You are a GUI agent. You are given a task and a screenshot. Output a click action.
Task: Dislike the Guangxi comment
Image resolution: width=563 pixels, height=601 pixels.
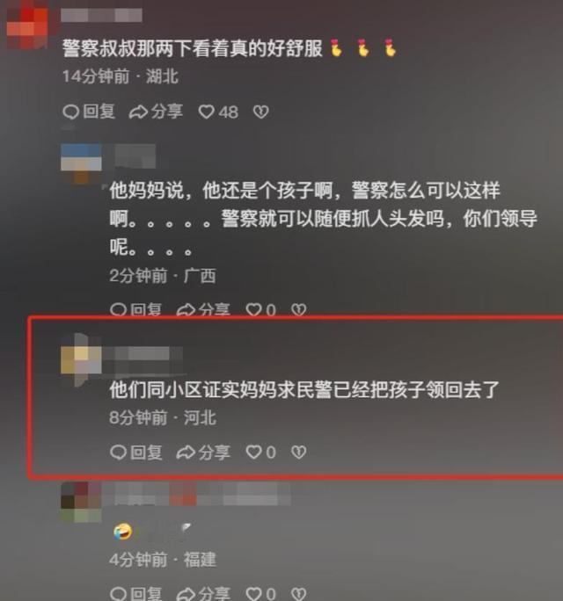click(298, 309)
